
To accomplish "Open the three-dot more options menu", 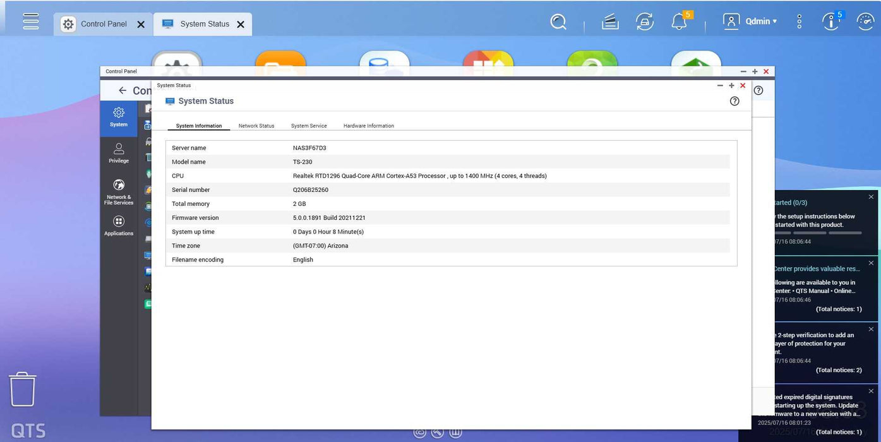I will point(799,21).
